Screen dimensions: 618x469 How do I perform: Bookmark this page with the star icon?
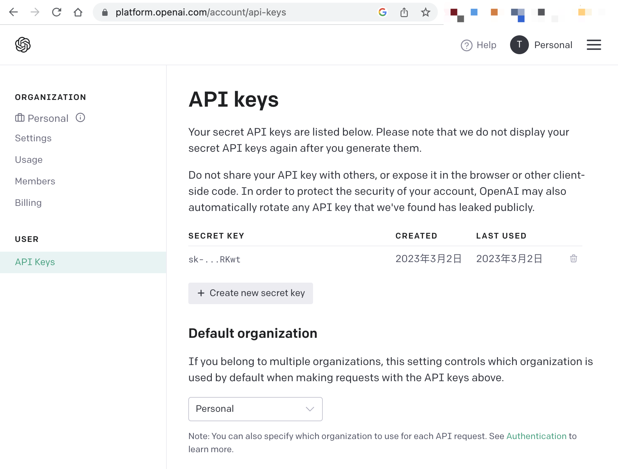click(x=425, y=12)
